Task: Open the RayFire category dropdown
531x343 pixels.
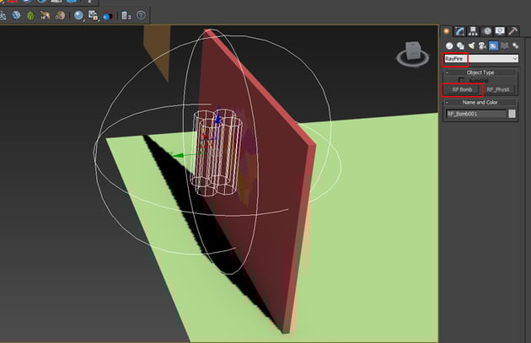Action: [x=513, y=59]
